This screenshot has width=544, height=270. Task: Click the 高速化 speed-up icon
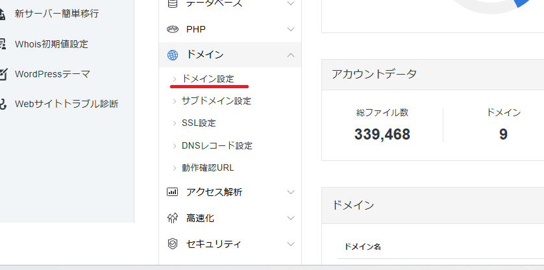coord(172,218)
